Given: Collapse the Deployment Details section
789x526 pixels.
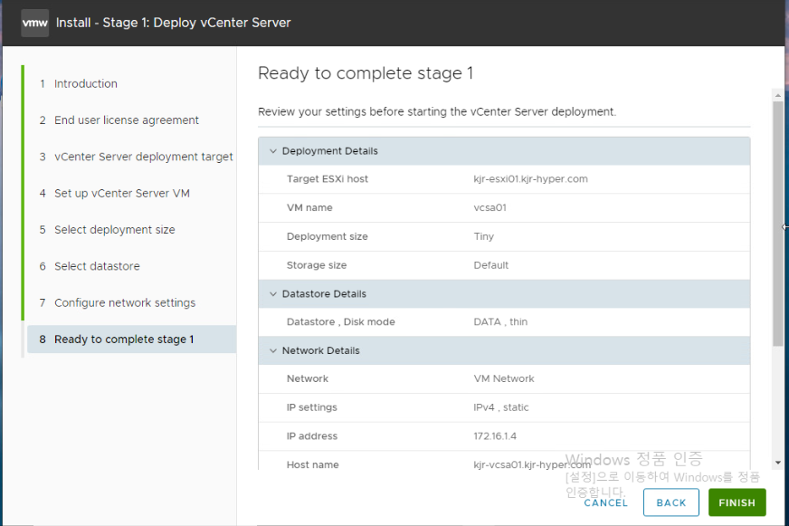Looking at the screenshot, I should pos(273,151).
